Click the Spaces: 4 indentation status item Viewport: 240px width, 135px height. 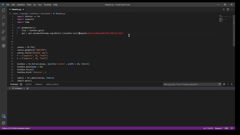219,128
